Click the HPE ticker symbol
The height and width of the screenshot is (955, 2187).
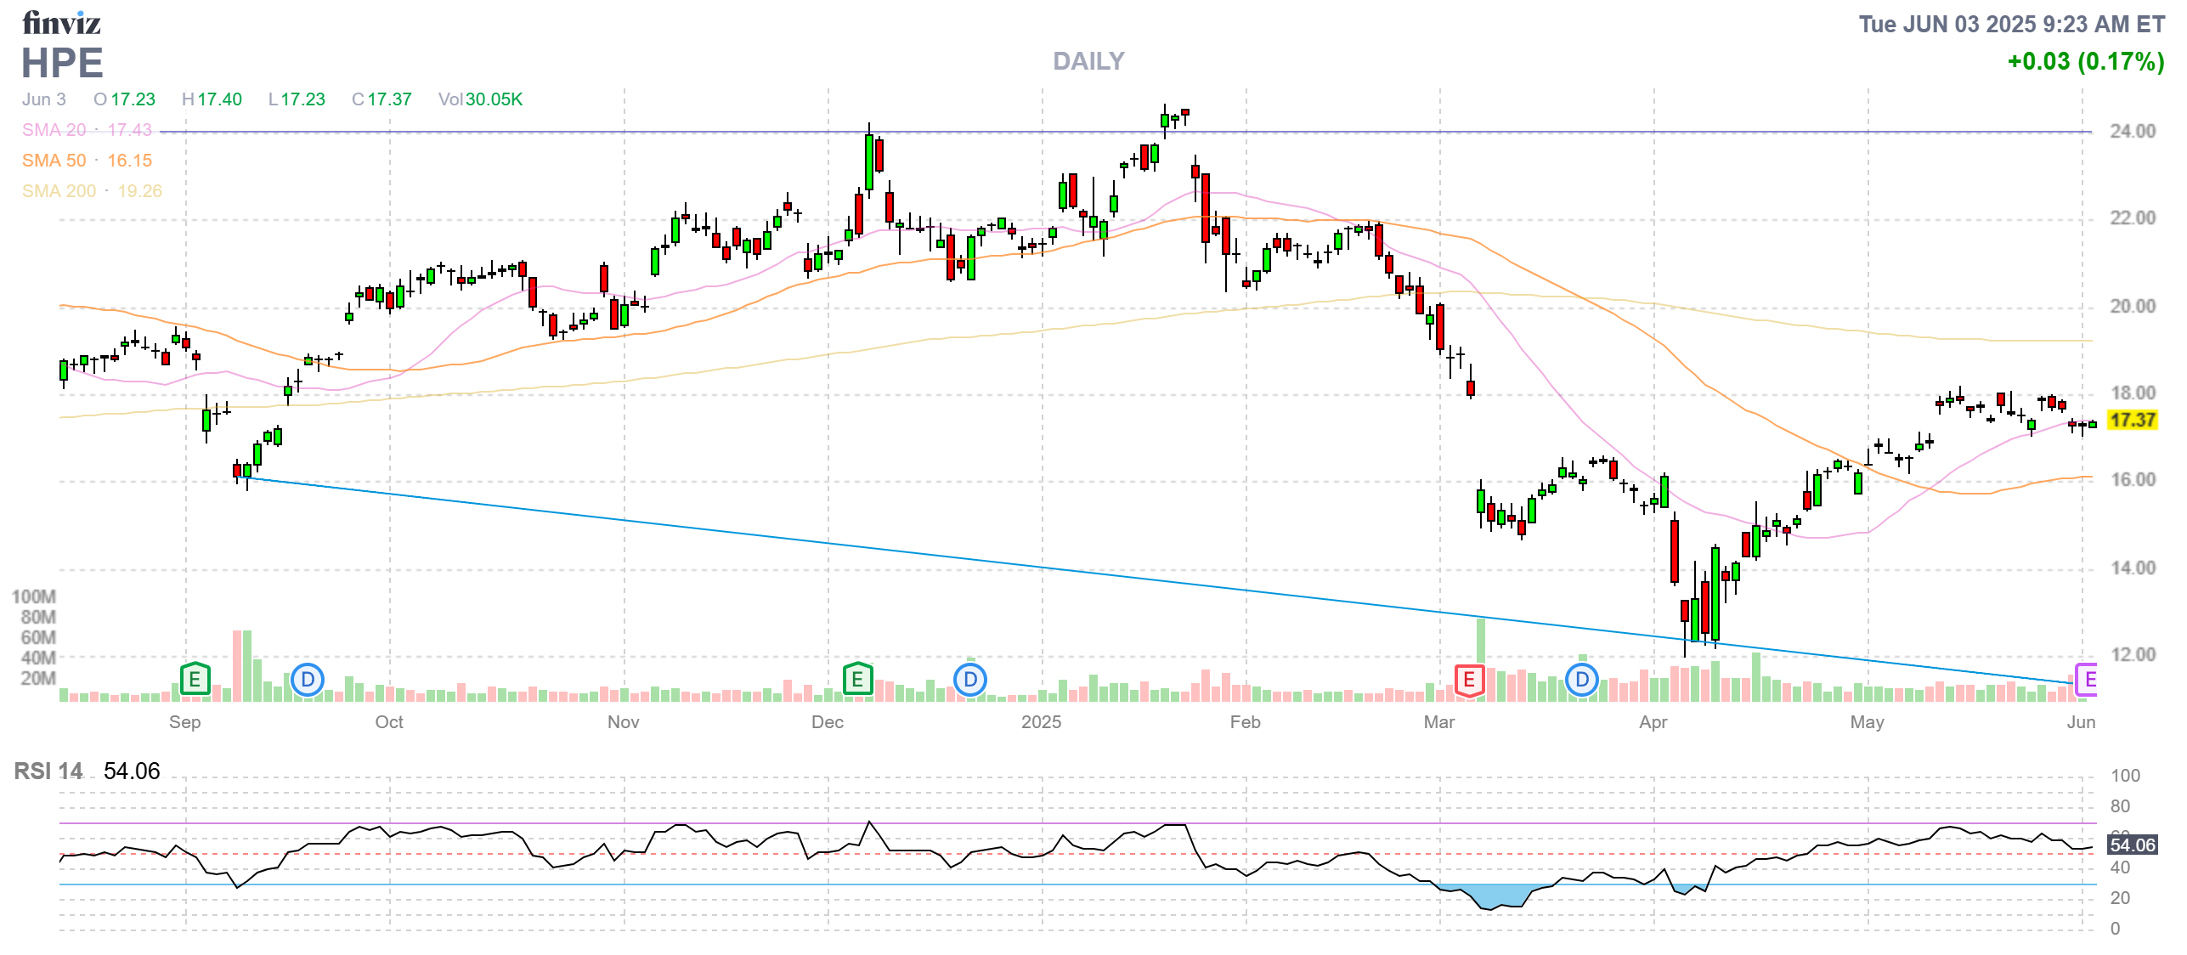(x=62, y=63)
